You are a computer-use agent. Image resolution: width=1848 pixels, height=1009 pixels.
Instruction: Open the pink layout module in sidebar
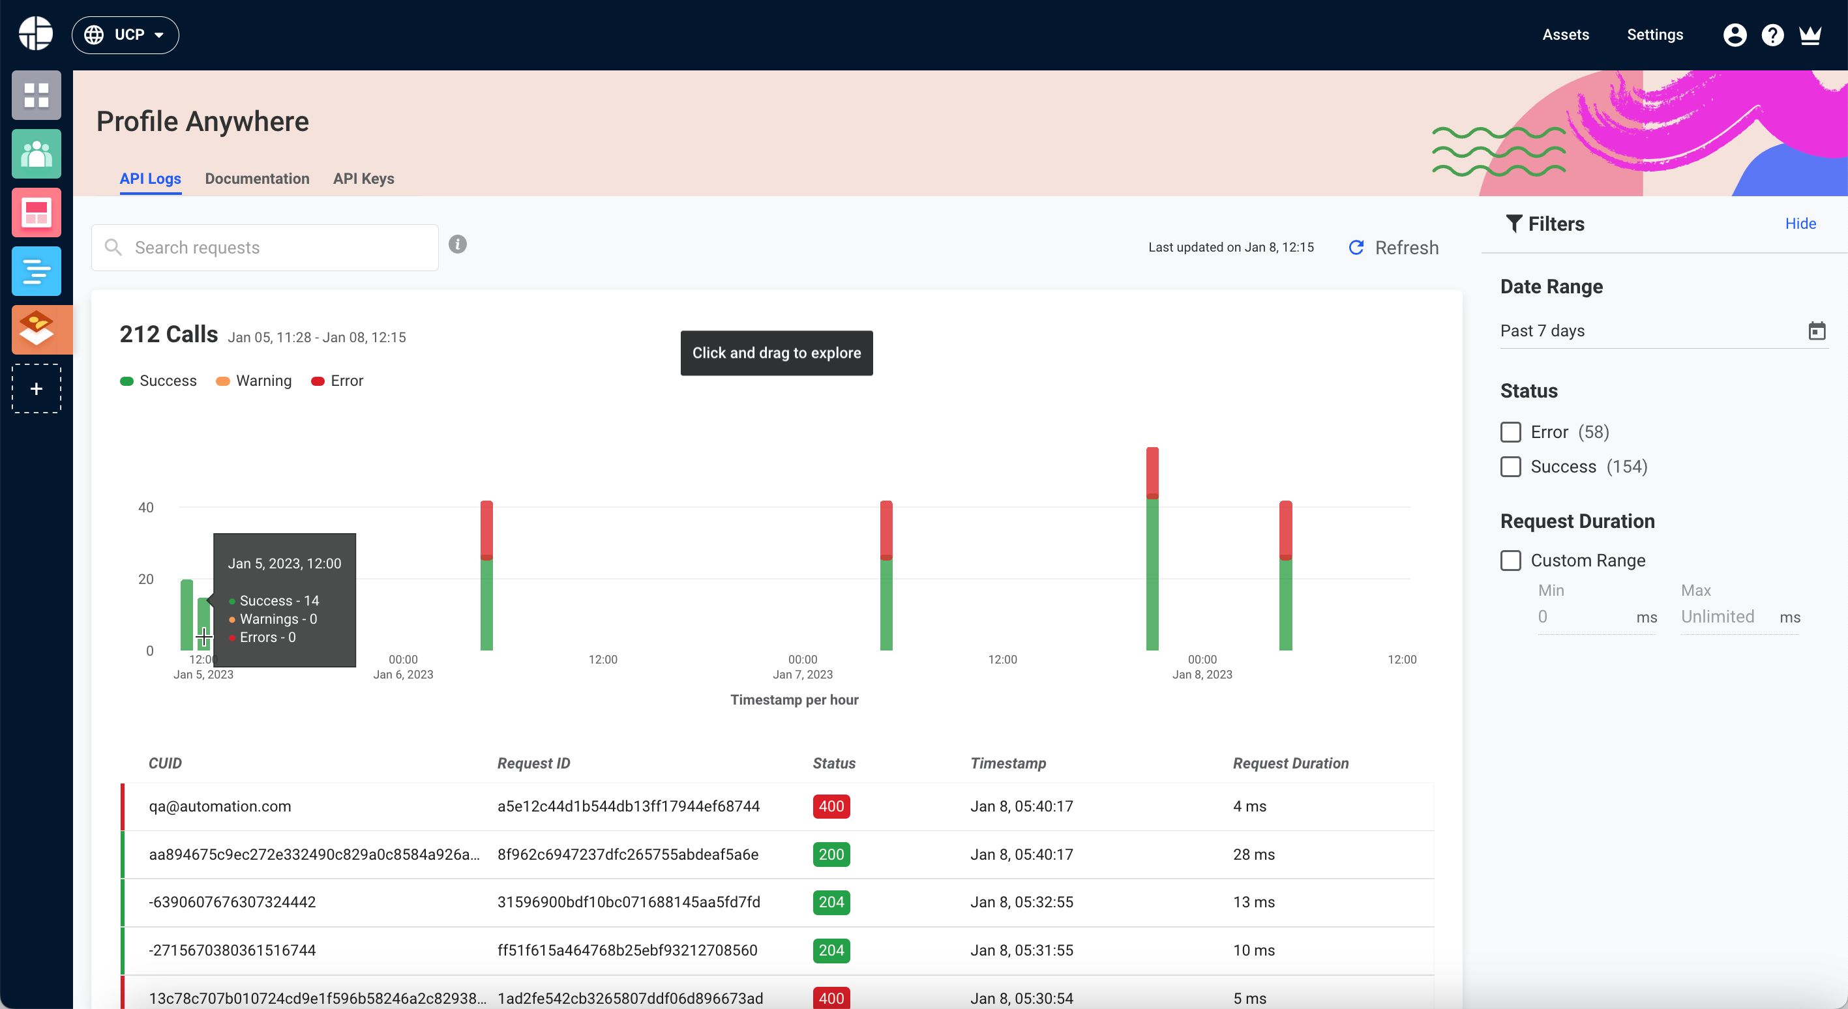[x=36, y=212]
